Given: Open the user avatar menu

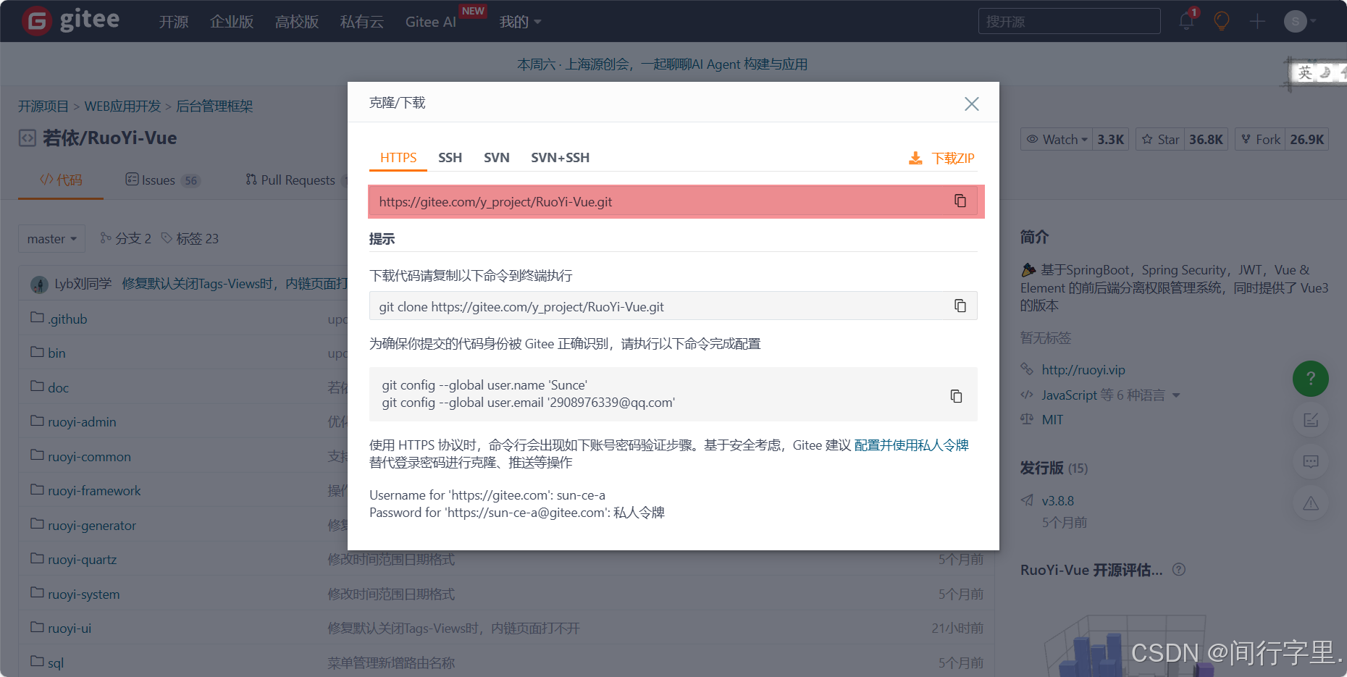Looking at the screenshot, I should point(1299,21).
